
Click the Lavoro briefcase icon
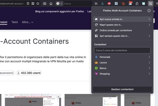96,63
